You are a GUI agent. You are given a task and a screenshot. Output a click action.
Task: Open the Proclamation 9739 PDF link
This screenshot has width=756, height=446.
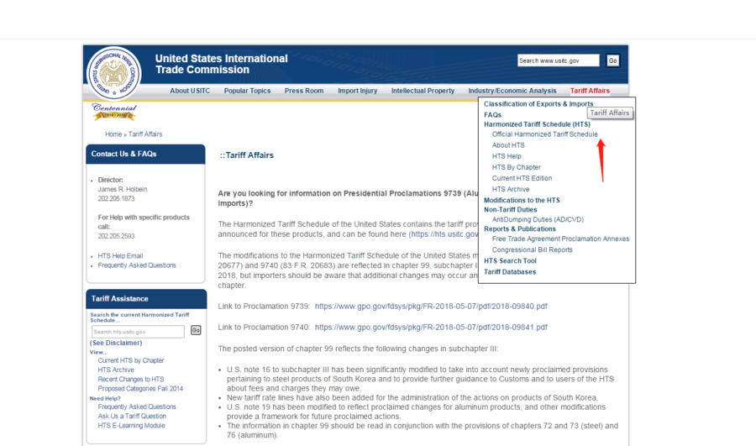[431, 307]
